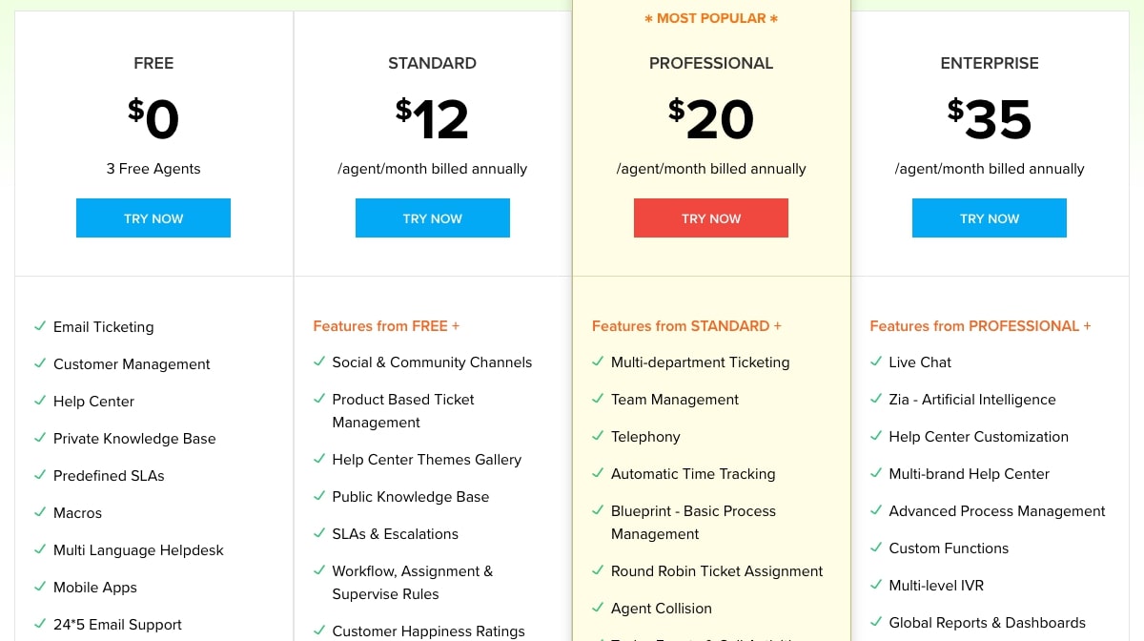Screen dimensions: 1144x641
Task: Click the MOST POPULAR badge
Action: pyautogui.click(x=710, y=17)
